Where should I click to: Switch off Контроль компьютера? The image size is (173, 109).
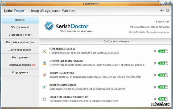point(163,87)
